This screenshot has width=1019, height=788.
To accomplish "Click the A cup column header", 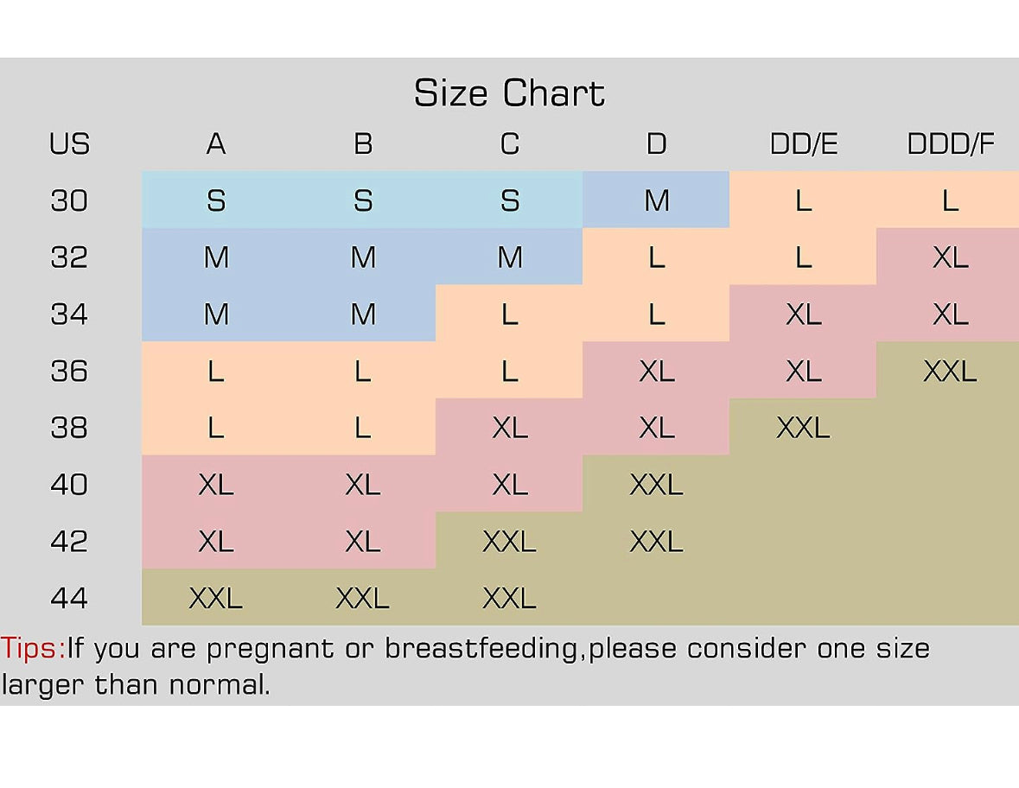I will [x=216, y=144].
